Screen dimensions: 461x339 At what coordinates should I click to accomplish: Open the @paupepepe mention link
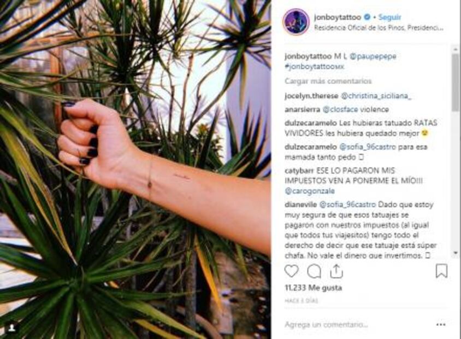373,56
